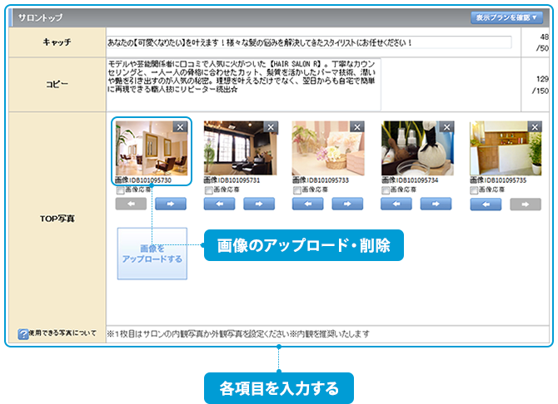Tick 画像応募 checkbox under image ID101095730
This screenshot has height=404, width=558.
click(122, 190)
